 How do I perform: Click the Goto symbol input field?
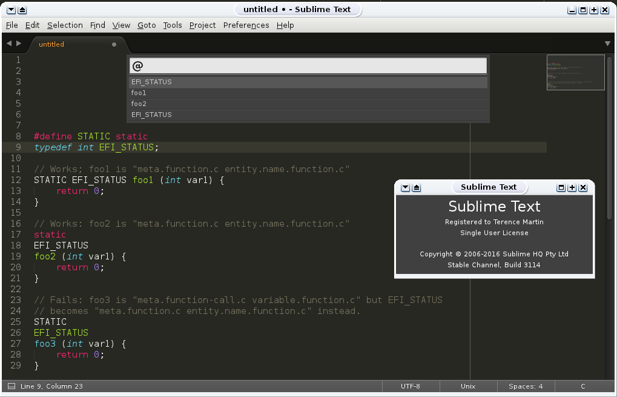coord(308,66)
